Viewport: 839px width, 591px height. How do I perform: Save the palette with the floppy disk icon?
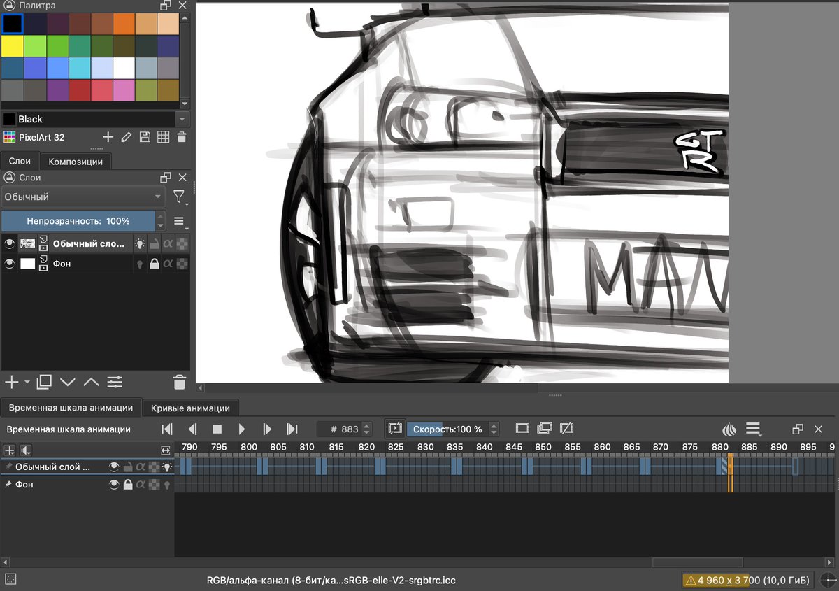[x=145, y=137]
